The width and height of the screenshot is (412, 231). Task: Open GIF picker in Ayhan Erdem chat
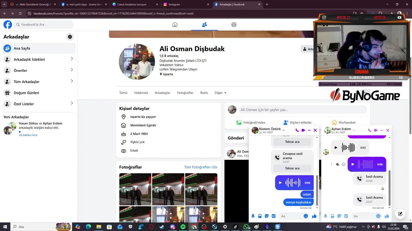[346, 216]
